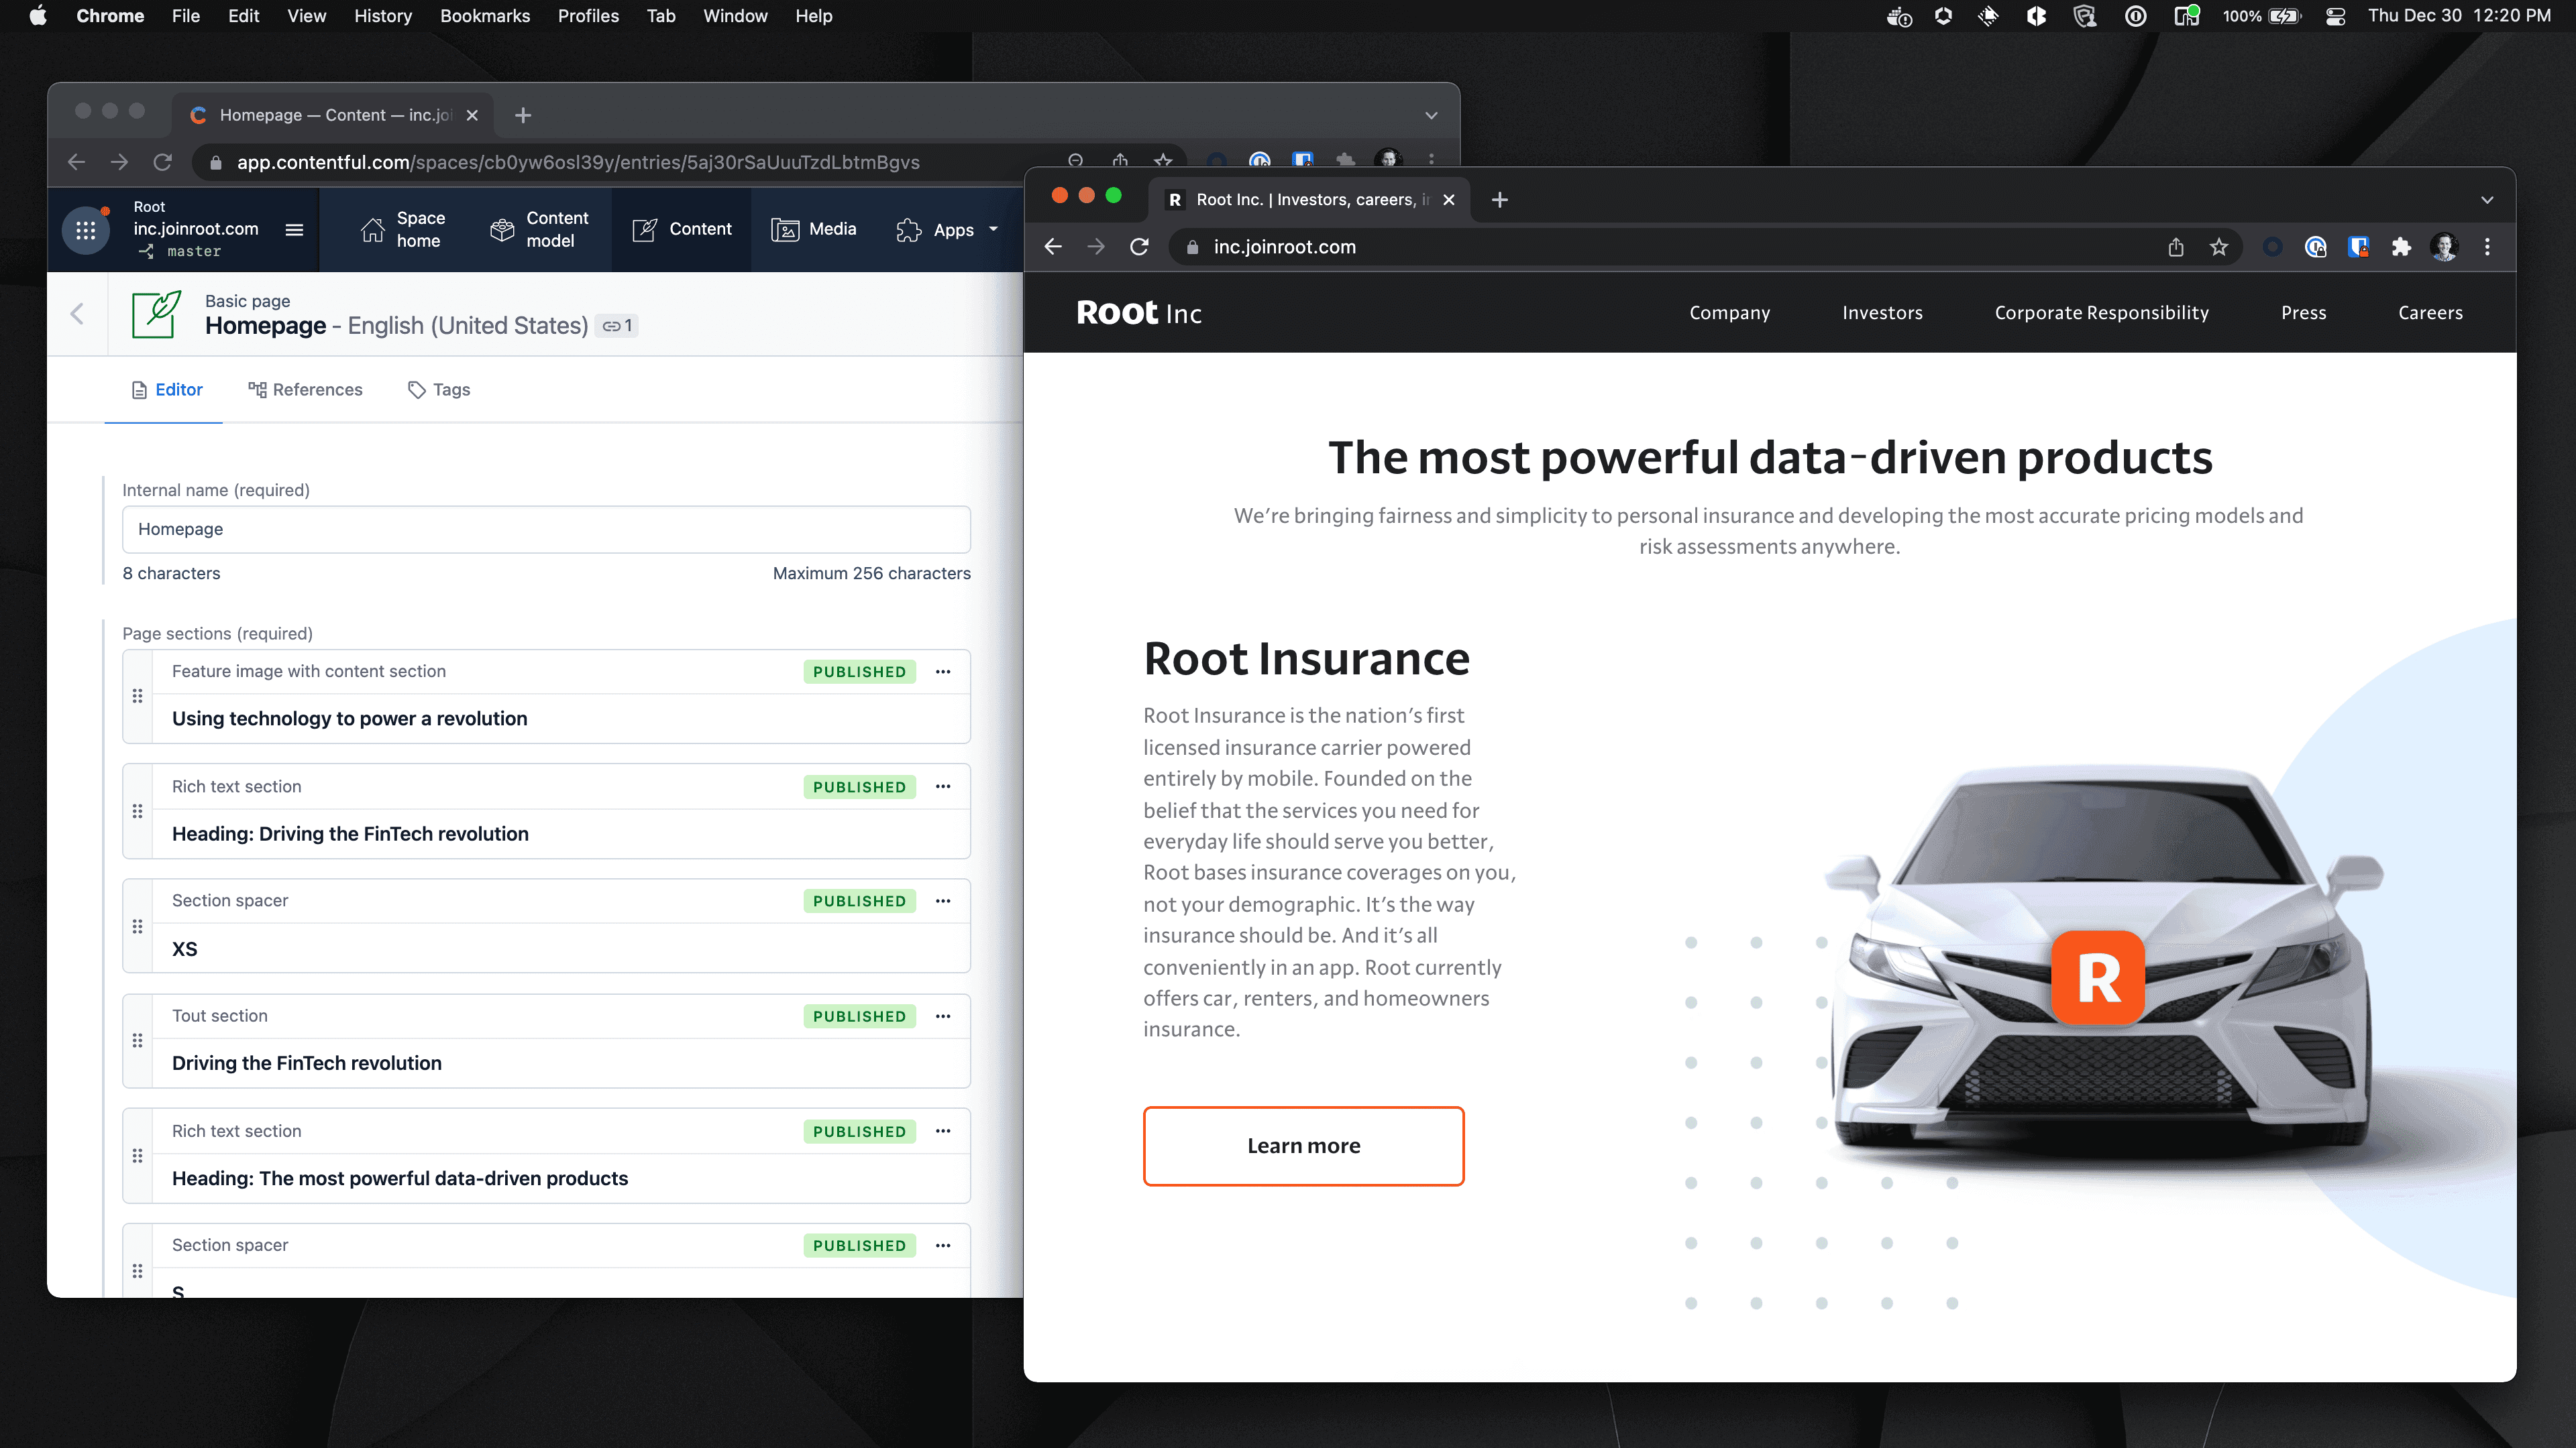Open the Contentful apps grid launcher icon
This screenshot has width=2576, height=1448.
(86, 230)
